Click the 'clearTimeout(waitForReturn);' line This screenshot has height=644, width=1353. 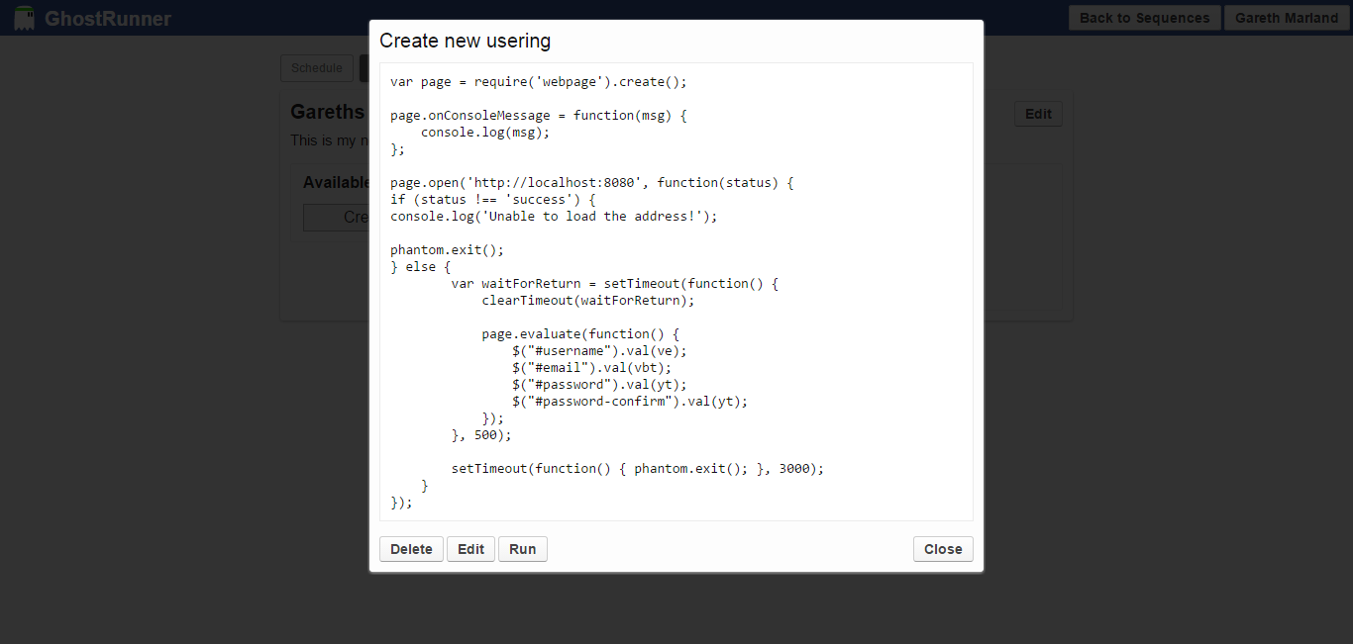pos(588,301)
